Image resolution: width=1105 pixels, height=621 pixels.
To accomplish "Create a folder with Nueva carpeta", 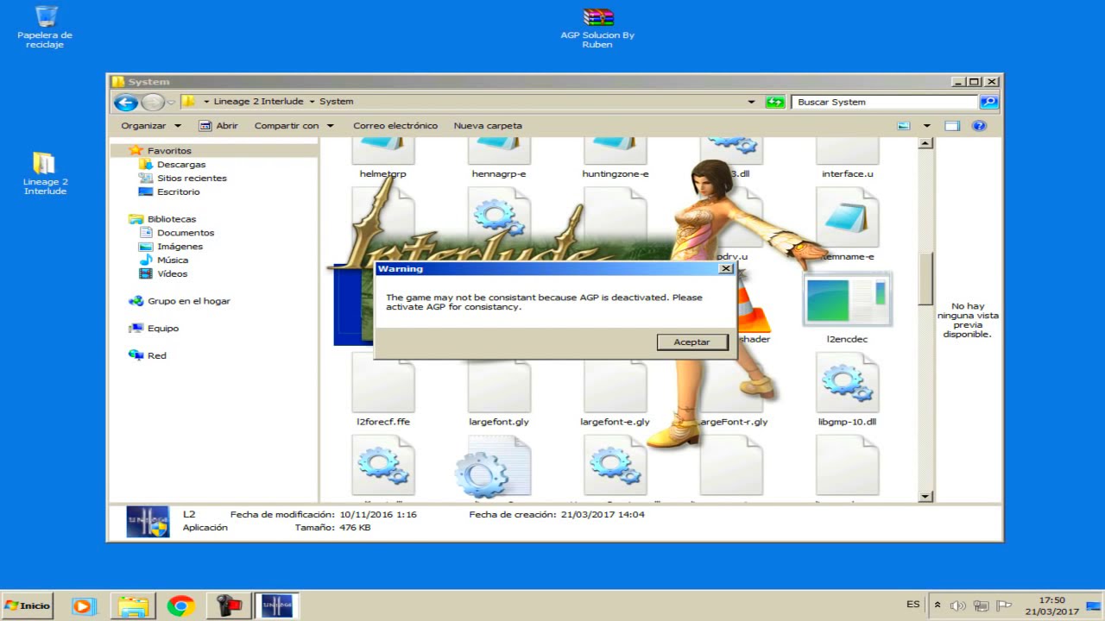I will click(x=488, y=126).
